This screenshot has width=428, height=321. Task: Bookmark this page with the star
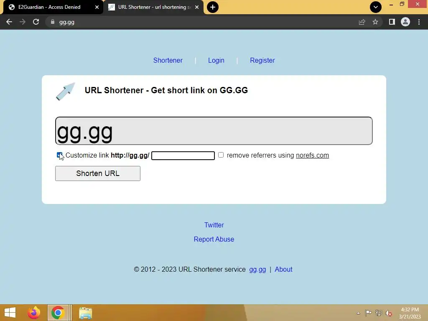pyautogui.click(x=375, y=22)
